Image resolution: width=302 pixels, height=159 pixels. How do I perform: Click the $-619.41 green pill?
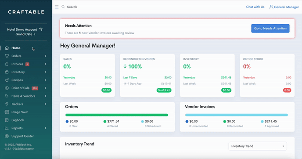click(x=164, y=90)
